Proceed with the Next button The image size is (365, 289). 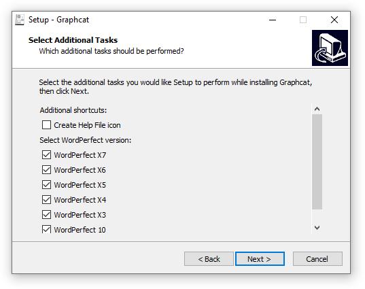(260, 258)
